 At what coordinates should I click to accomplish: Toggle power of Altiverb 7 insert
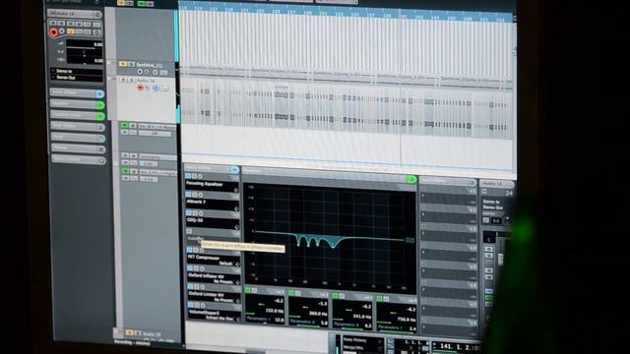pos(188,195)
